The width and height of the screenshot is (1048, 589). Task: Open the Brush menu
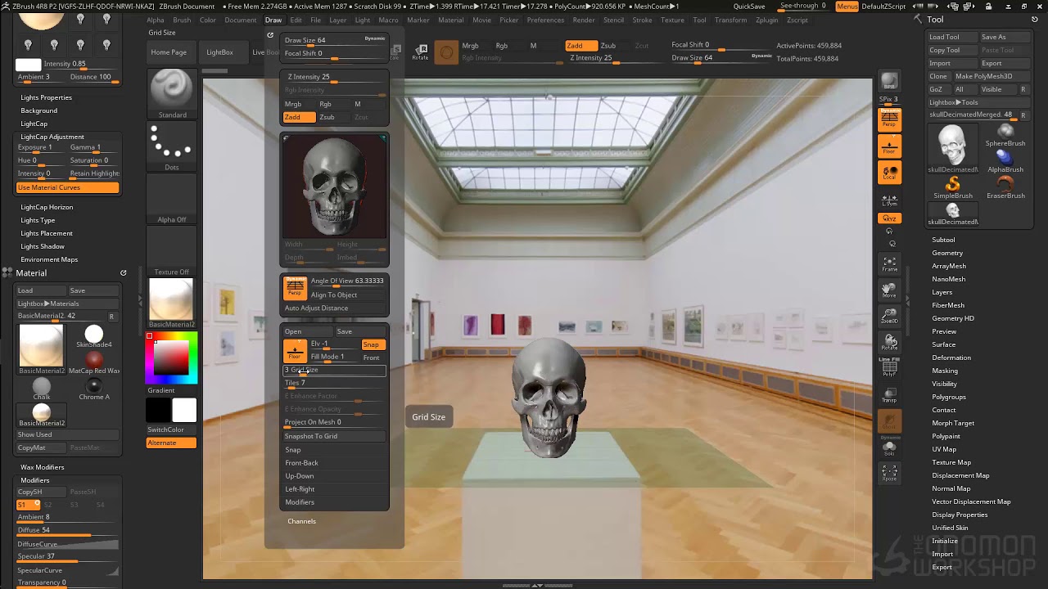[x=182, y=20]
